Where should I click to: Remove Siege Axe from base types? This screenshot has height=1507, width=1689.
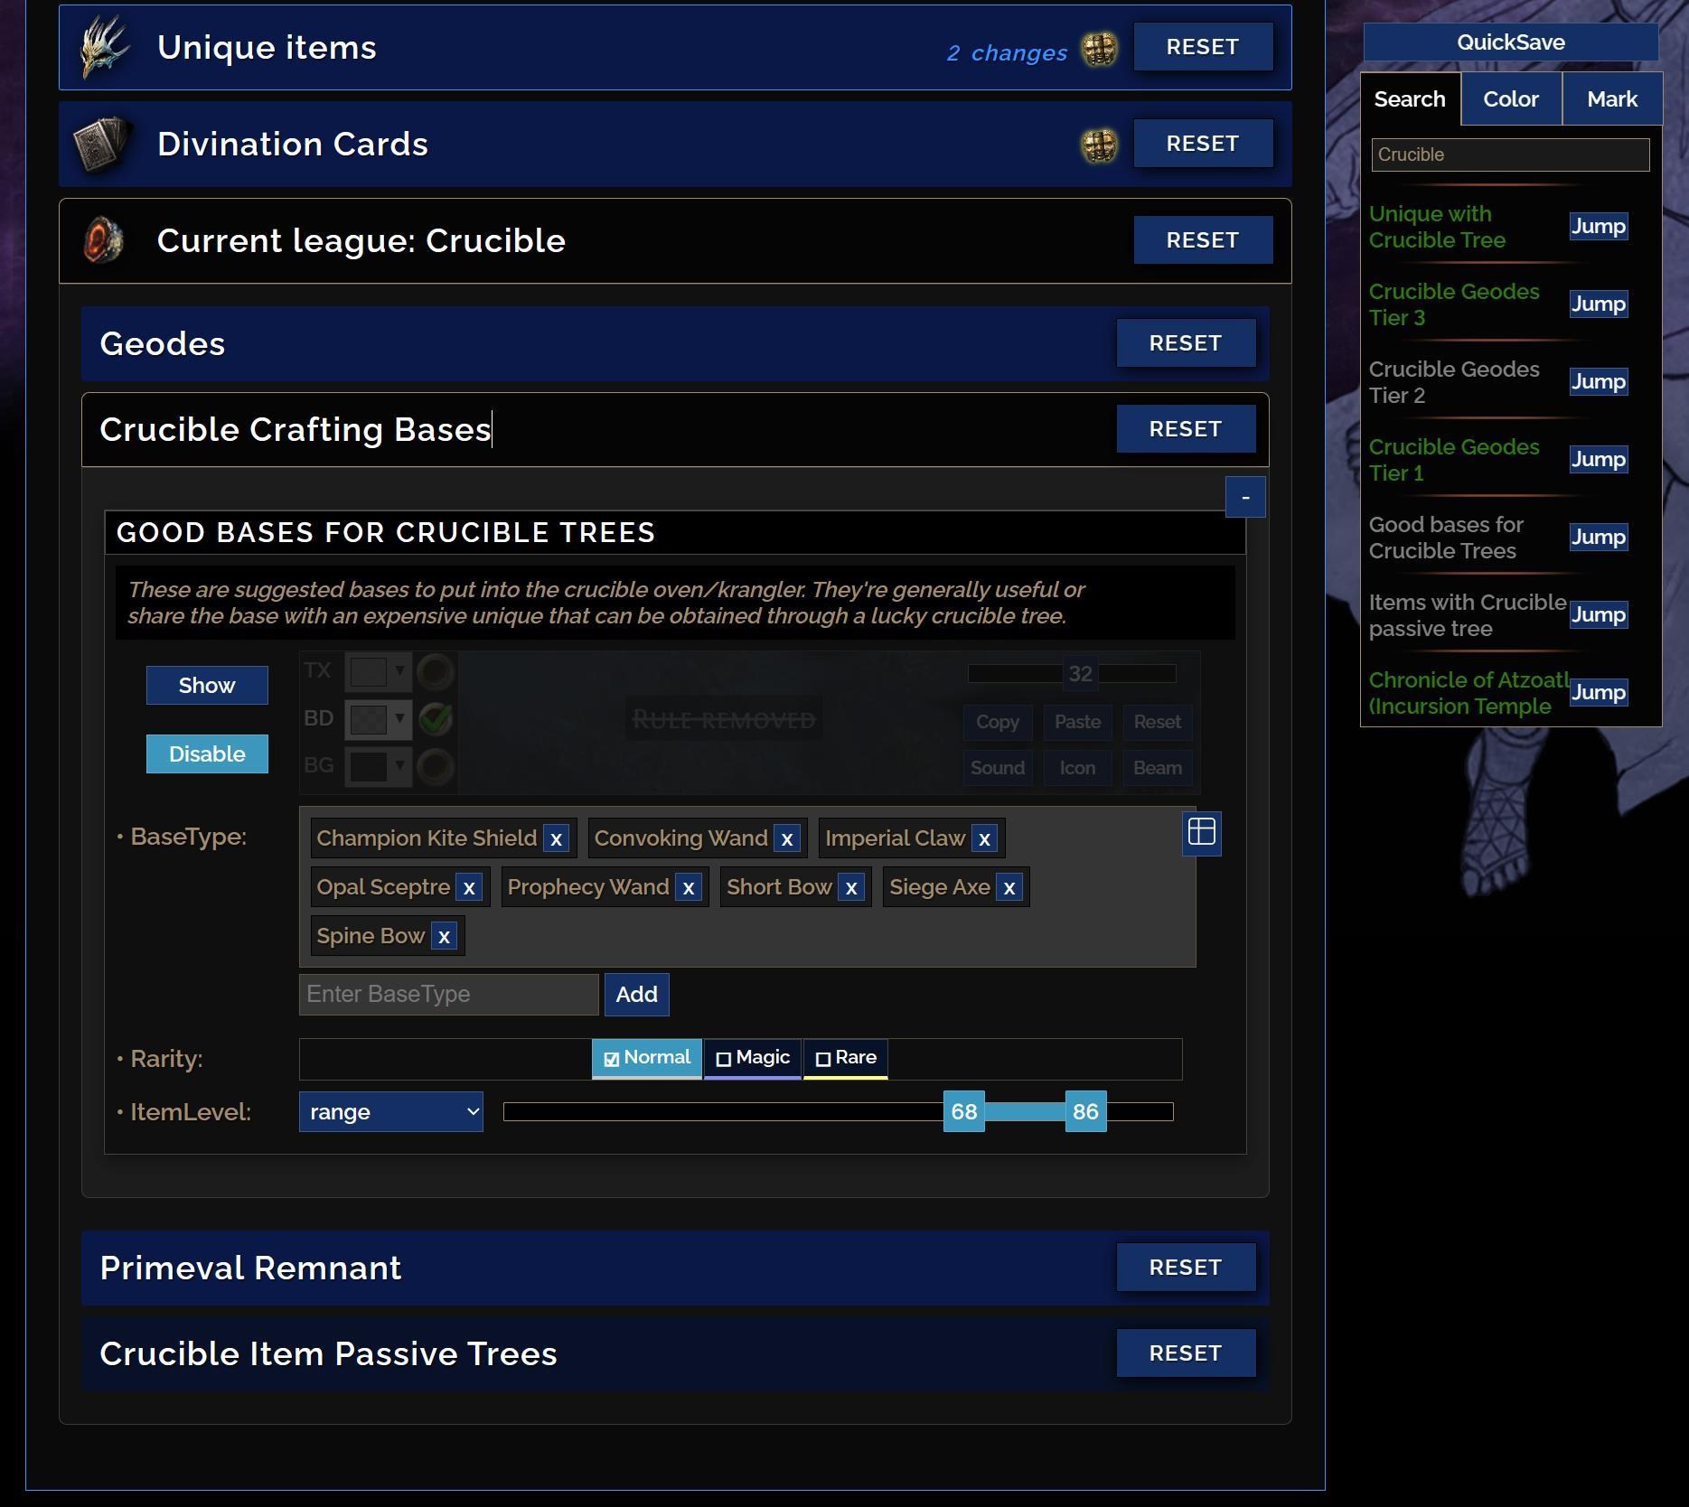[x=1009, y=888]
